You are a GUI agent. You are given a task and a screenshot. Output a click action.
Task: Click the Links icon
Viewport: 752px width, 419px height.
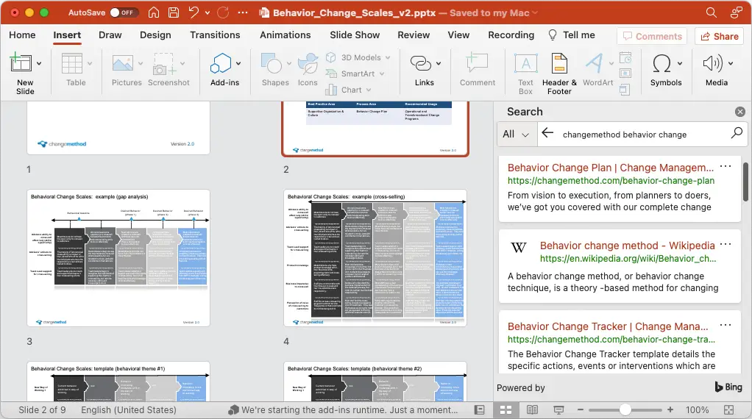pos(421,63)
